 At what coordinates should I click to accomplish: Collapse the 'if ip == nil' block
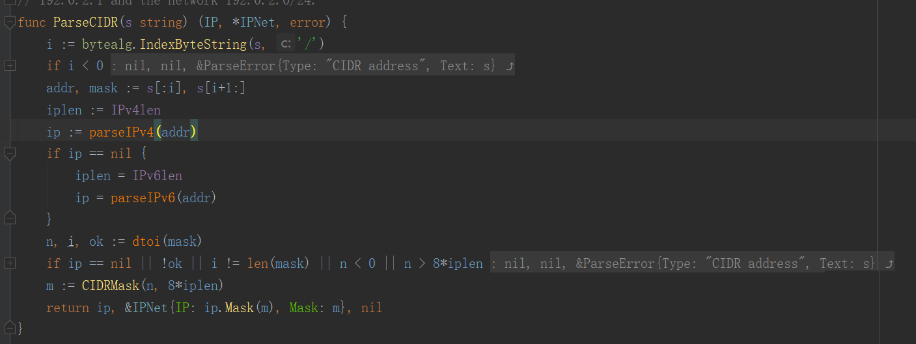click(9, 153)
